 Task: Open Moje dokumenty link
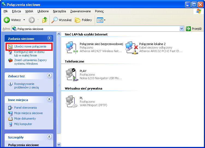point(25,119)
